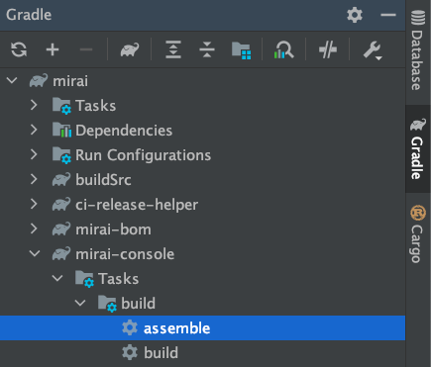Open build tool settings wrench dropdown

tap(373, 50)
